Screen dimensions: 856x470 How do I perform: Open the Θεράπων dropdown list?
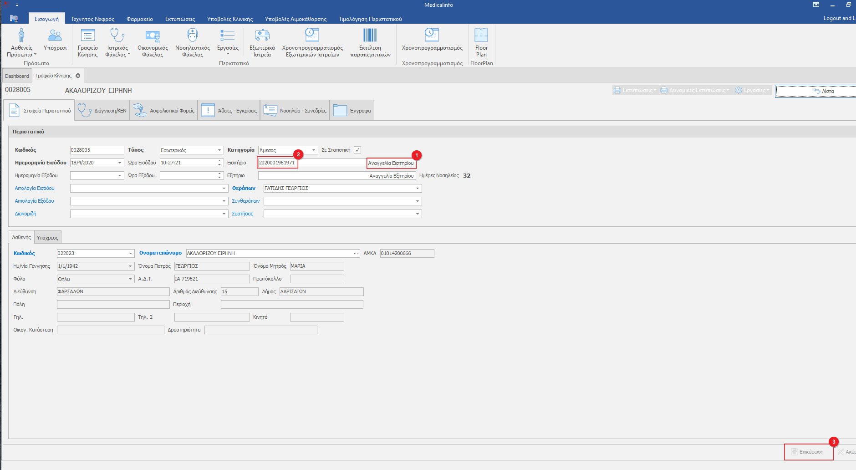point(417,188)
